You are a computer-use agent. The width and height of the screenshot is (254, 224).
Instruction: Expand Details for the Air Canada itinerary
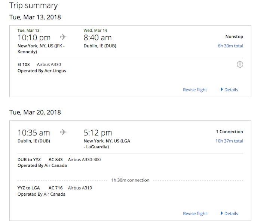point(229,214)
